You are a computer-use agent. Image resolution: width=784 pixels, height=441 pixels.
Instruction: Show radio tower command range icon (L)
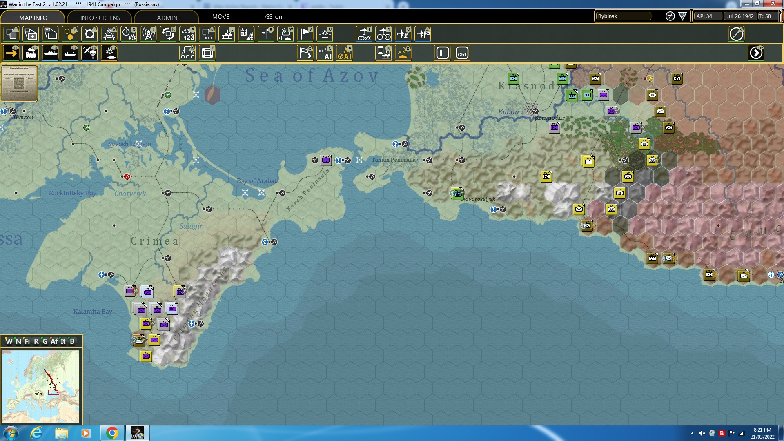(x=148, y=34)
